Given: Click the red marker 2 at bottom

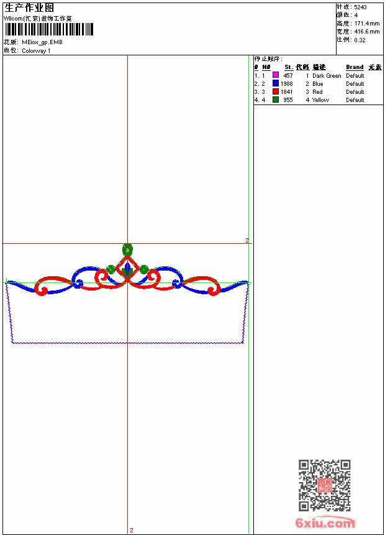Looking at the screenshot, I should pos(132,530).
